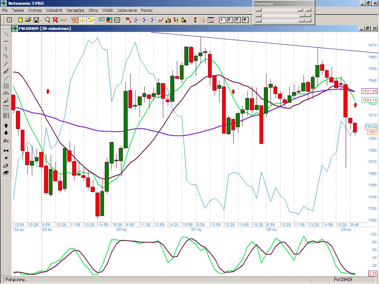Image resolution: width=379 pixels, height=284 pixels.
Task: Restore the FW20H09 chart window
Action: [x=367, y=28]
